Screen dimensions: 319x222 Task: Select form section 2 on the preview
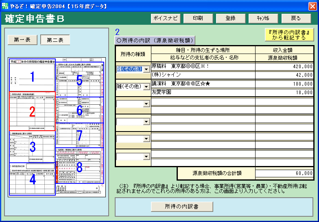[x=32, y=111]
